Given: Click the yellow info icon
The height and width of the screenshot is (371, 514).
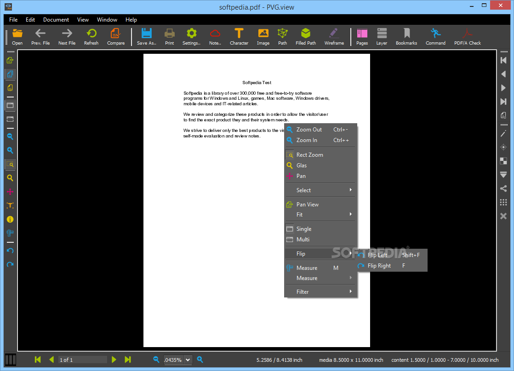Looking at the screenshot, I should click(10, 219).
